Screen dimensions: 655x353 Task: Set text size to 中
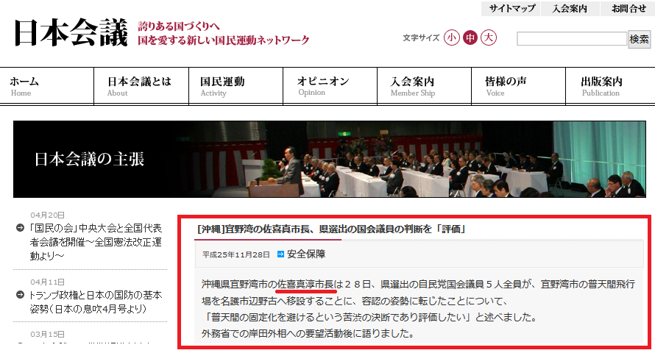pyautogui.click(x=470, y=38)
